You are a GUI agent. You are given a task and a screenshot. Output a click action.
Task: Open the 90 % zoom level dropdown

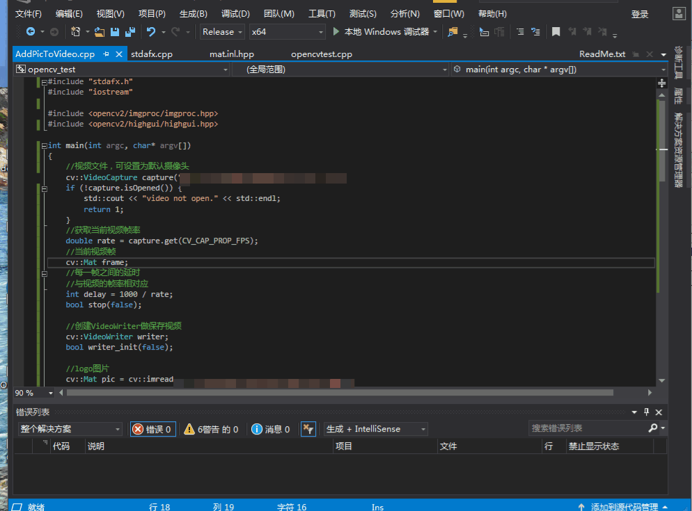[34, 392]
